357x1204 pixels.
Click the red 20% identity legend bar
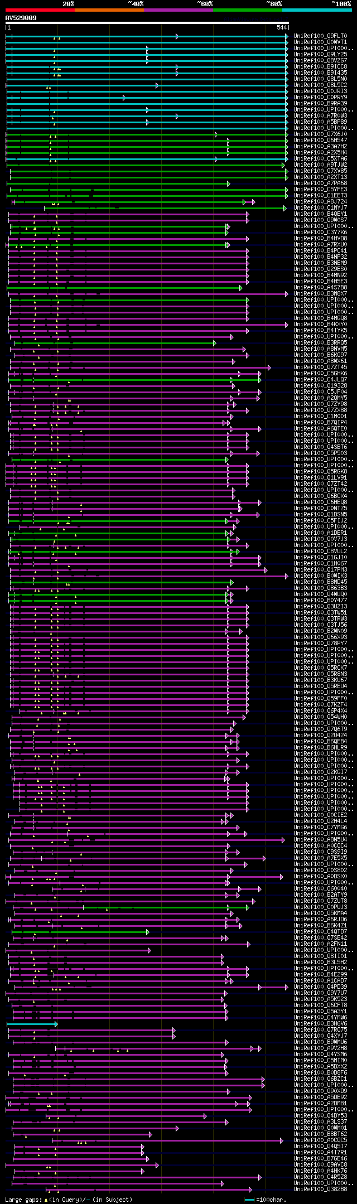pyautogui.click(x=40, y=10)
